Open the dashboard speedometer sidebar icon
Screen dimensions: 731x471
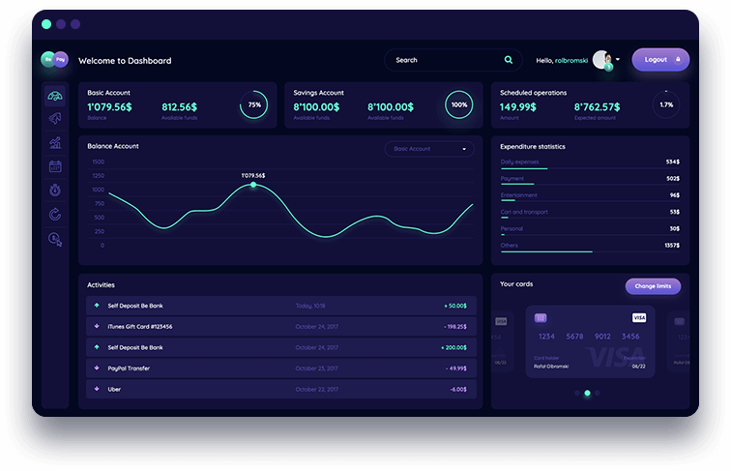[55, 95]
